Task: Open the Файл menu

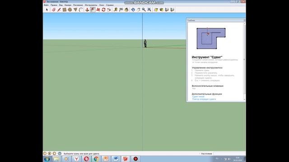Action: [46, 5]
